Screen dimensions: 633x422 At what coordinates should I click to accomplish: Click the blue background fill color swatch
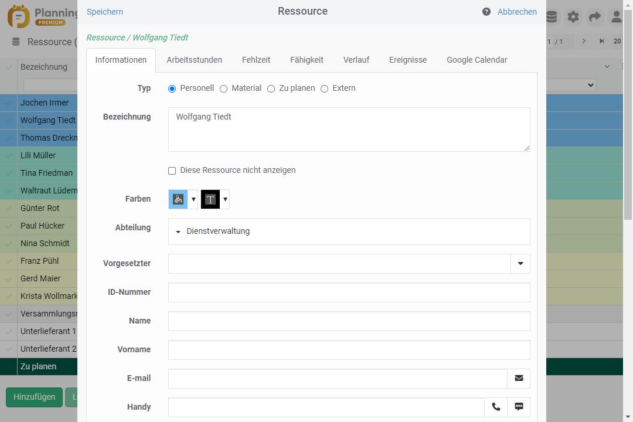tap(178, 199)
